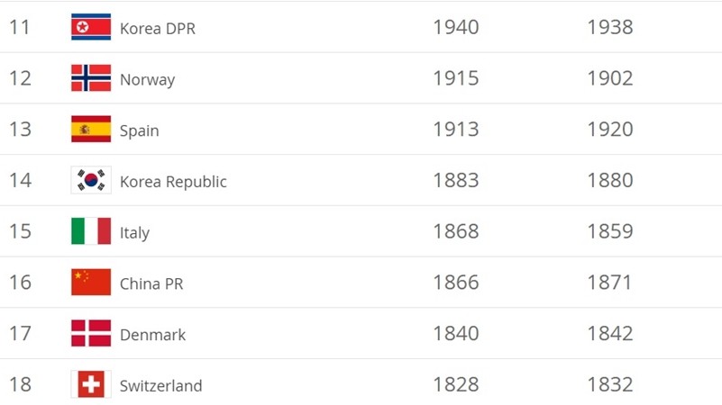Click the Switzerland flag icon
Image resolution: width=722 pixels, height=405 pixels.
pyautogui.click(x=91, y=384)
